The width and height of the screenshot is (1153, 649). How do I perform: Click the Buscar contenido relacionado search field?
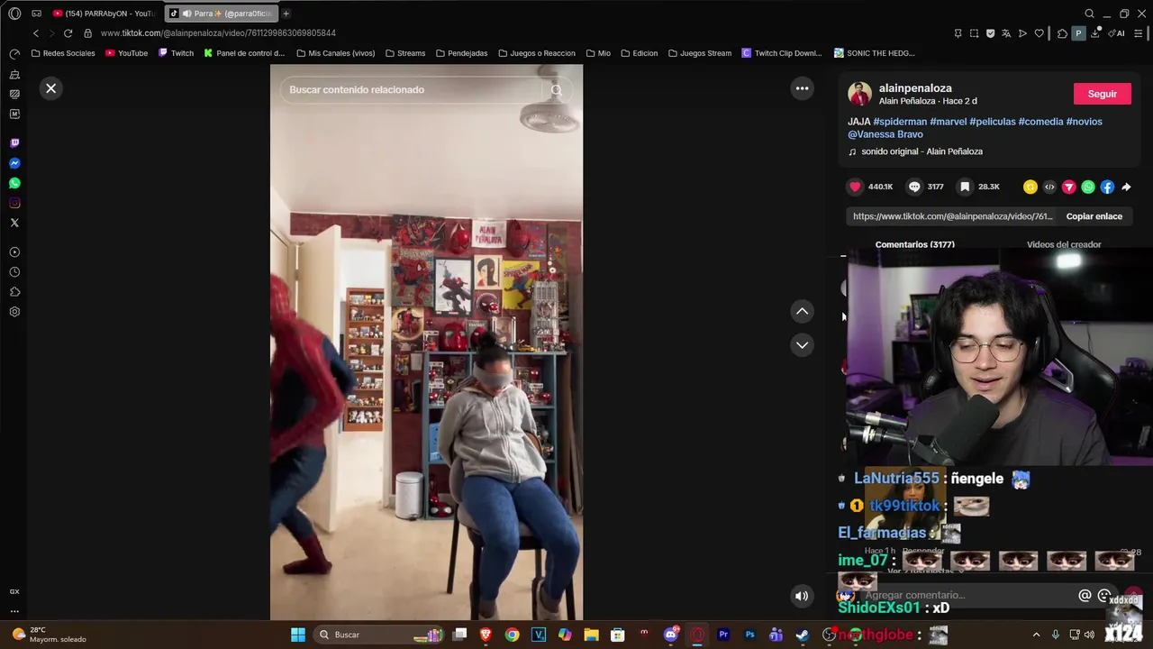coord(411,90)
